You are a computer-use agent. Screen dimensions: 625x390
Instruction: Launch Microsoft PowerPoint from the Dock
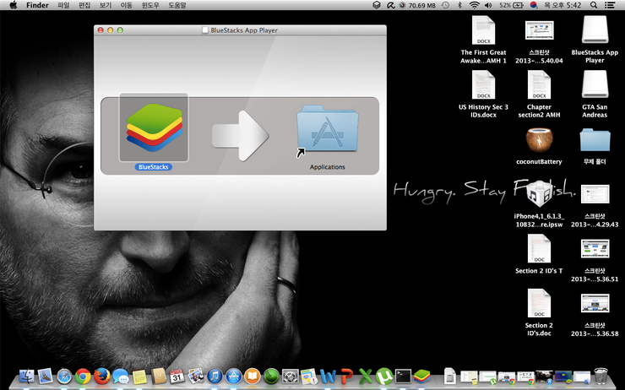pyautogui.click(x=347, y=376)
